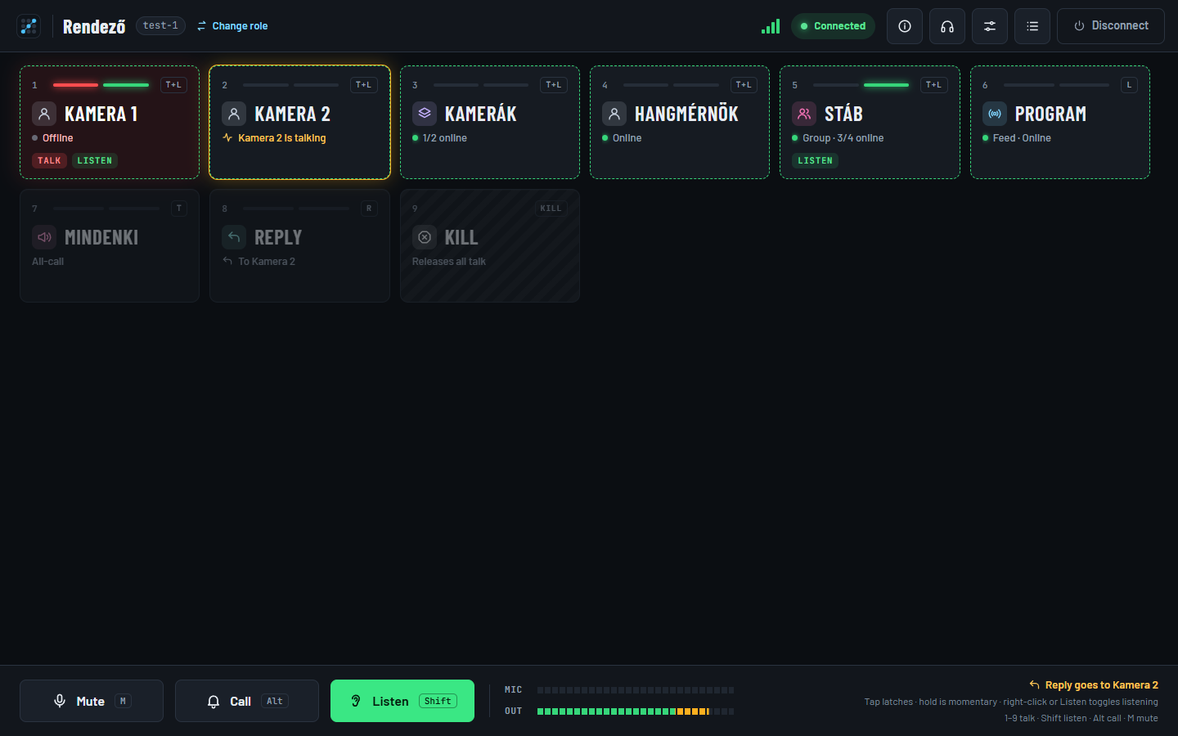Click the Change role link

click(232, 26)
